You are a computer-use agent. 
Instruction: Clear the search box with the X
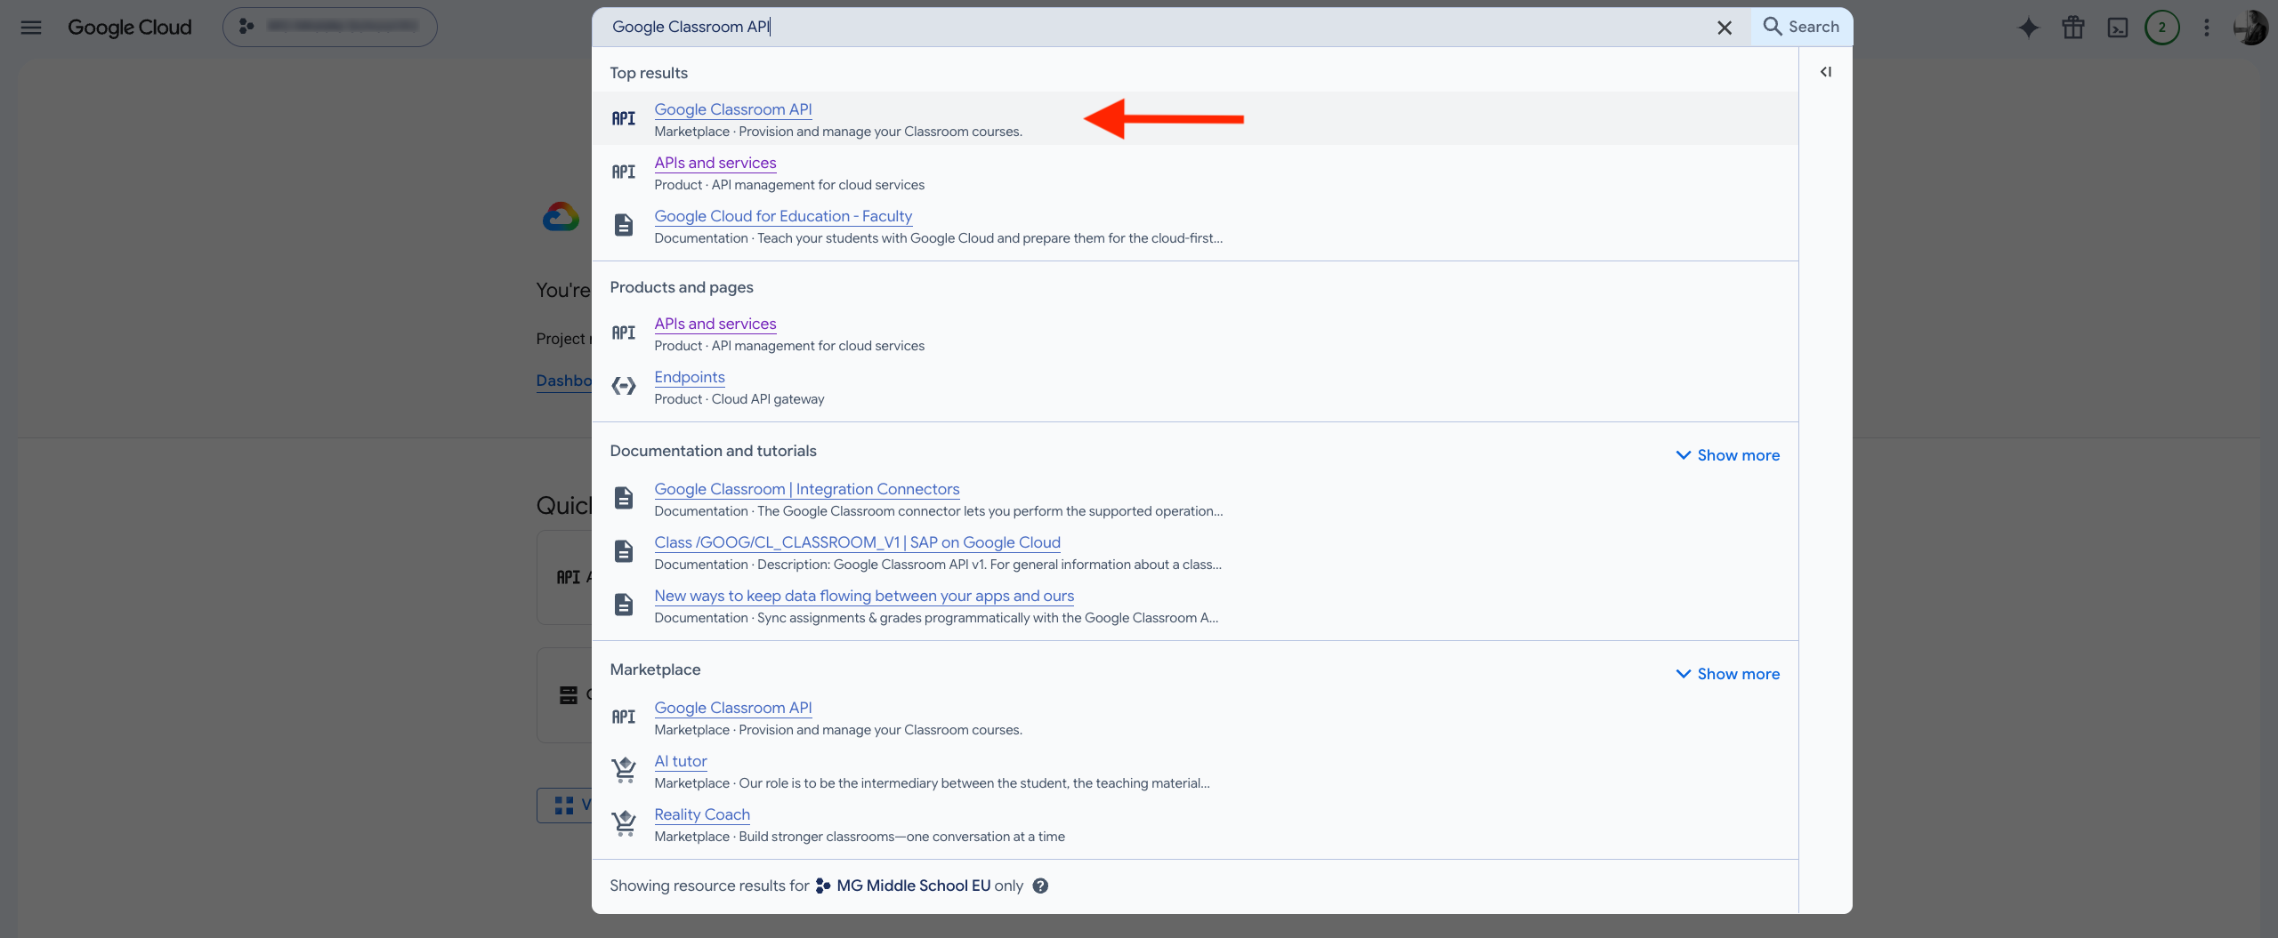(x=1724, y=28)
